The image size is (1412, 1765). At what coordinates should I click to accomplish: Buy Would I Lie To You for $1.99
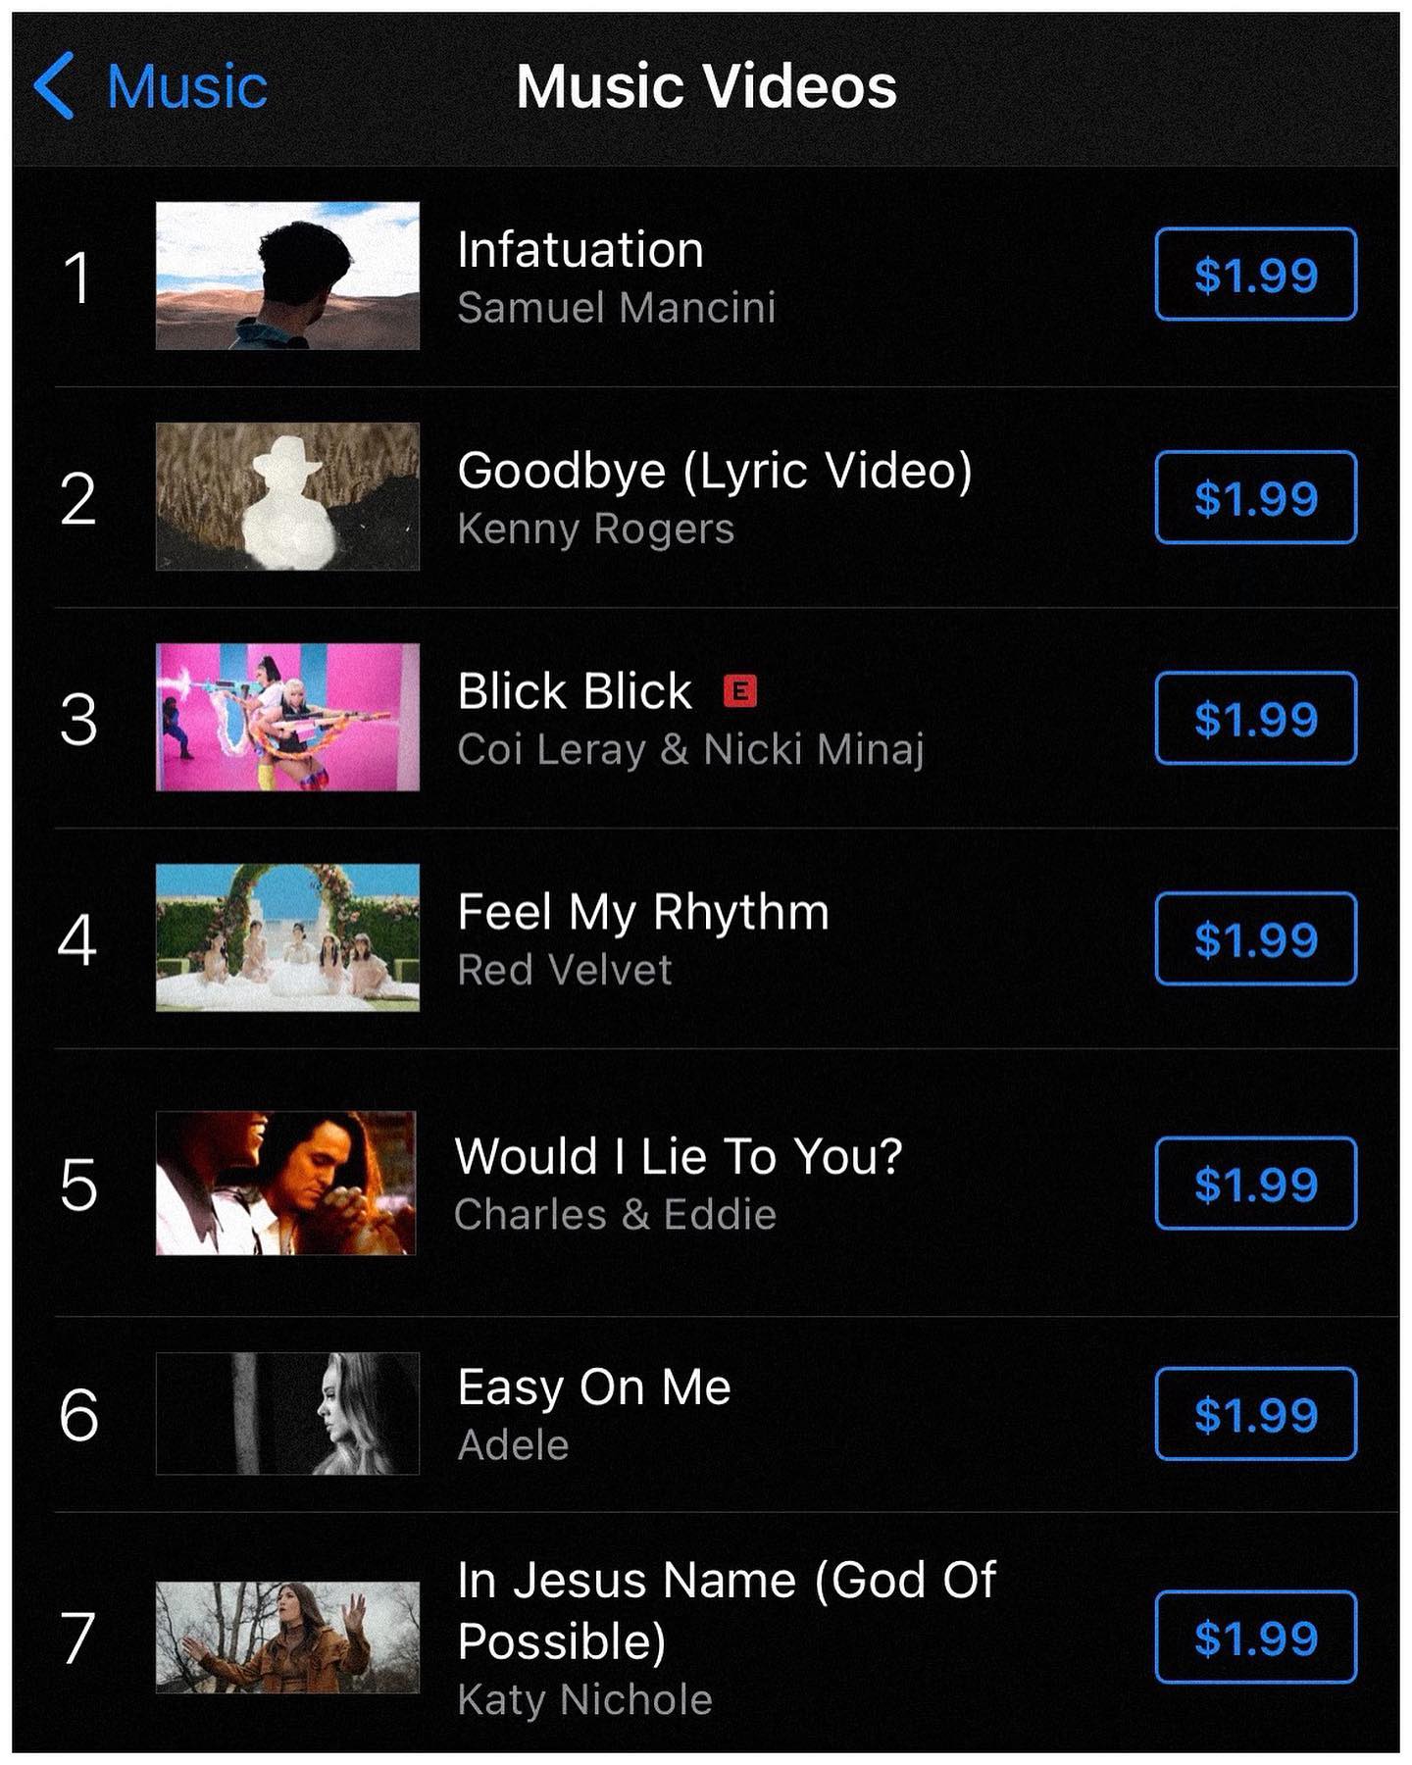pos(1255,1184)
